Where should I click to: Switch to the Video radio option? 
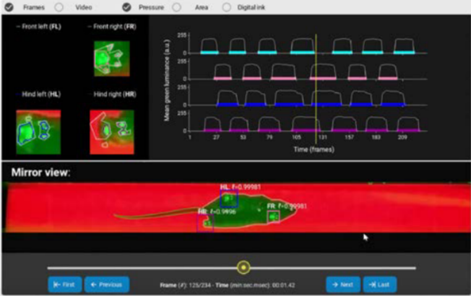tap(59, 7)
